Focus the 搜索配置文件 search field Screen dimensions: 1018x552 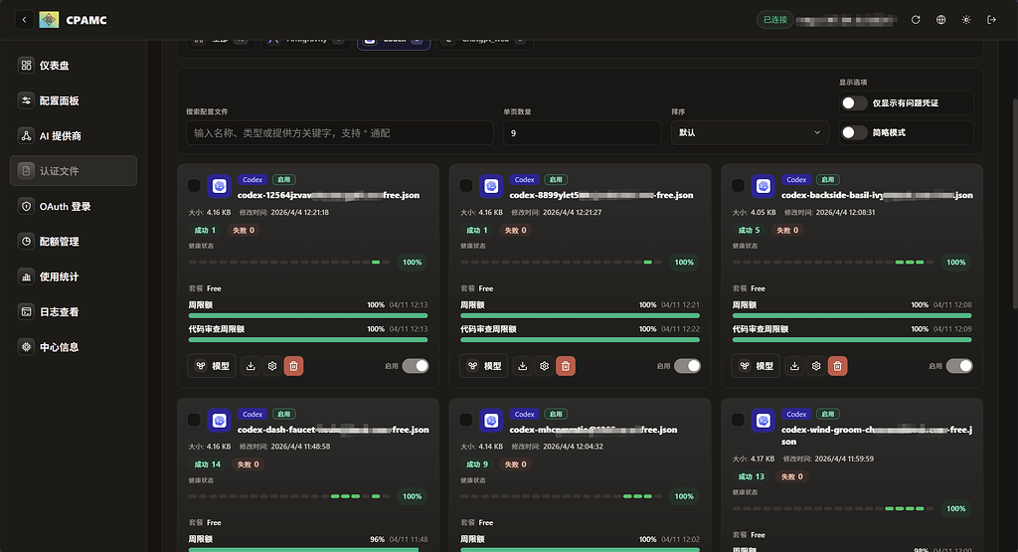pos(340,132)
